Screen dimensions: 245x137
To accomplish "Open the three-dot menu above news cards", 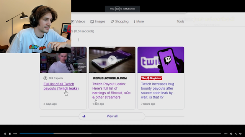I will click(x=78, y=40).
